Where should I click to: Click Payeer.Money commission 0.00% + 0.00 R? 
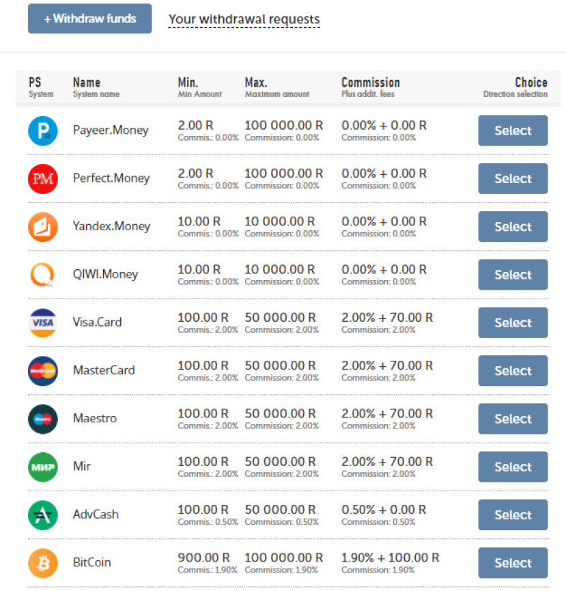(x=384, y=125)
